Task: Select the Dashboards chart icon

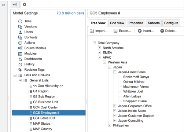Action: tap(20, 59)
